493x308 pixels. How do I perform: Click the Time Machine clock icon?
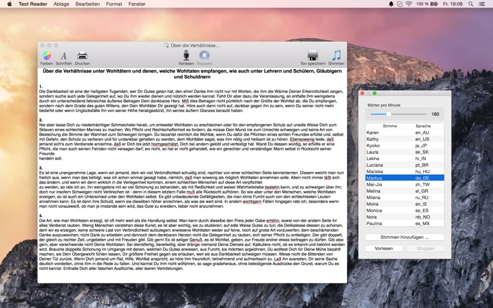pos(399,4)
